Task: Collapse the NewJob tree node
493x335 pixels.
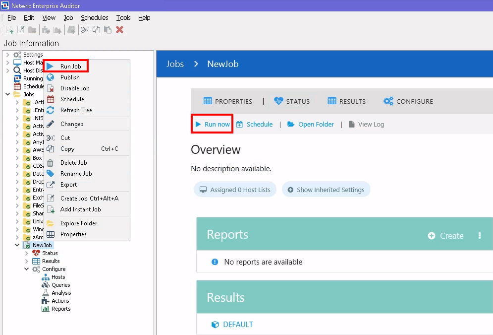Action: [x=17, y=245]
